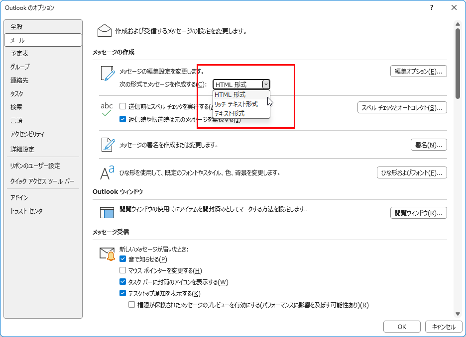Click the reading pane window layout icon
The height and width of the screenshot is (337, 466).
pos(107,212)
